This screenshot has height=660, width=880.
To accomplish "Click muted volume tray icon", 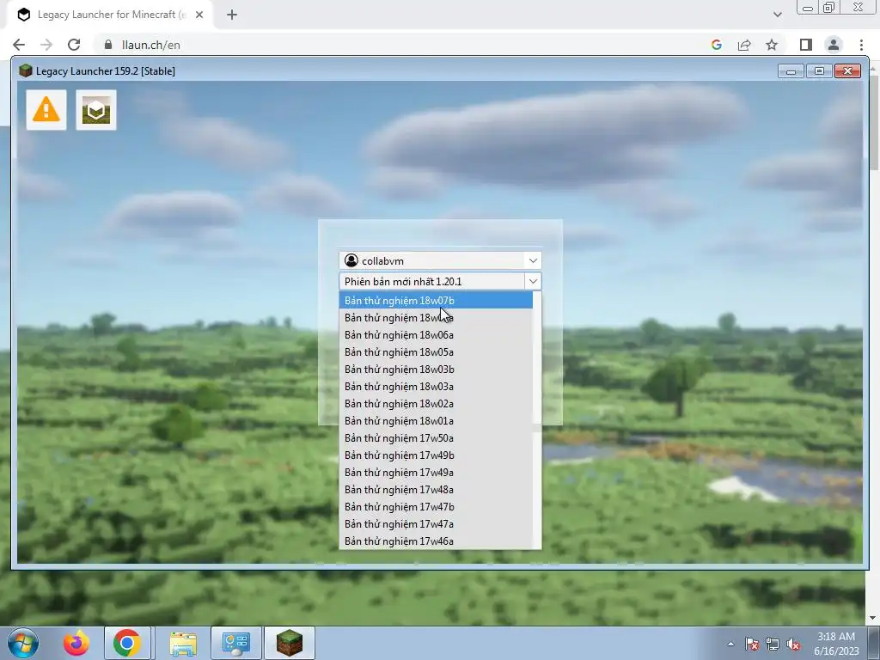I will click(793, 644).
